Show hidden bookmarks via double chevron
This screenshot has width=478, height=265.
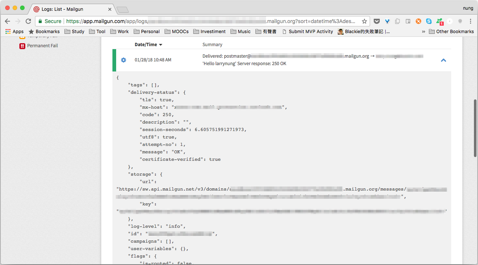[x=423, y=32]
